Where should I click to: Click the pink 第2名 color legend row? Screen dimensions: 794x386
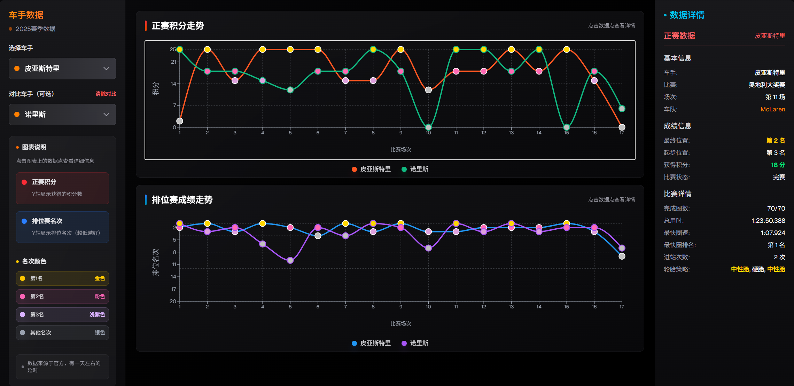[62, 297]
